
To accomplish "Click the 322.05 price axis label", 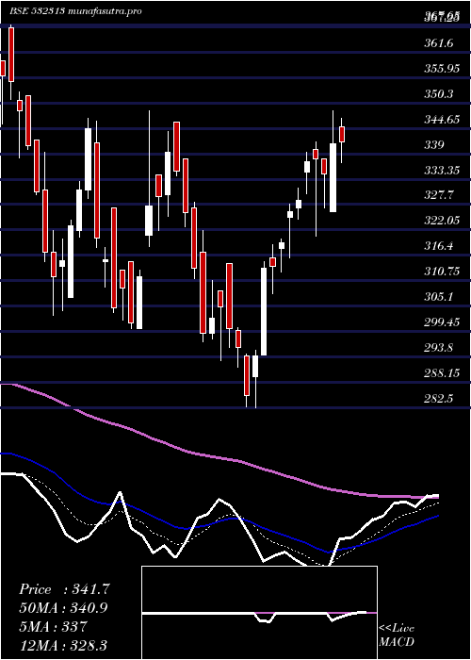I will pos(442,221).
